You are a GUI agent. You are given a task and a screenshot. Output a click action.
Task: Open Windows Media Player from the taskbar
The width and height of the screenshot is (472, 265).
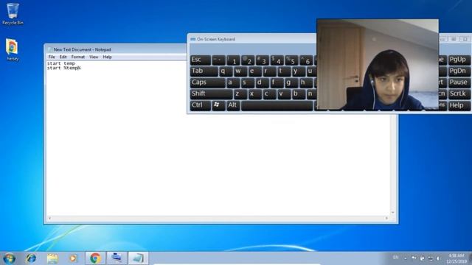pos(73,258)
